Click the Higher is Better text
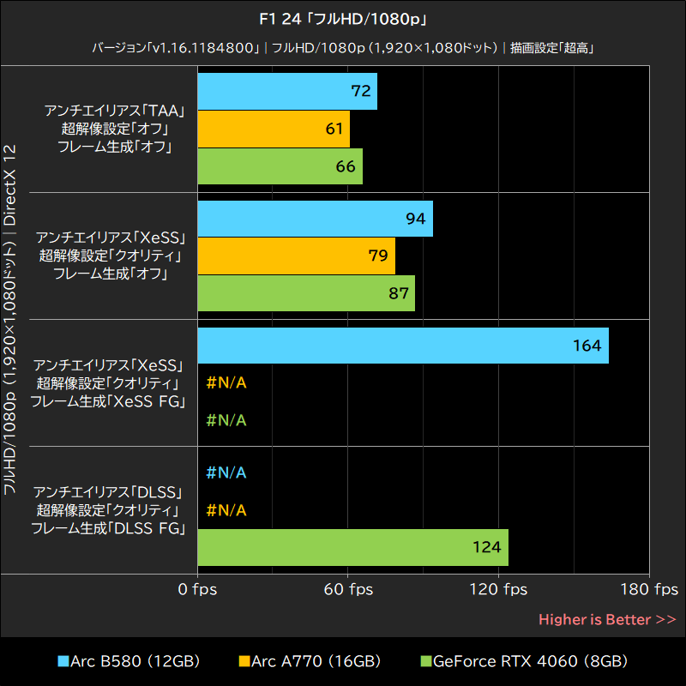686x686 pixels. point(607,620)
